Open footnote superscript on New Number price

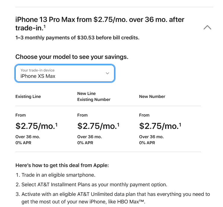click(180, 125)
